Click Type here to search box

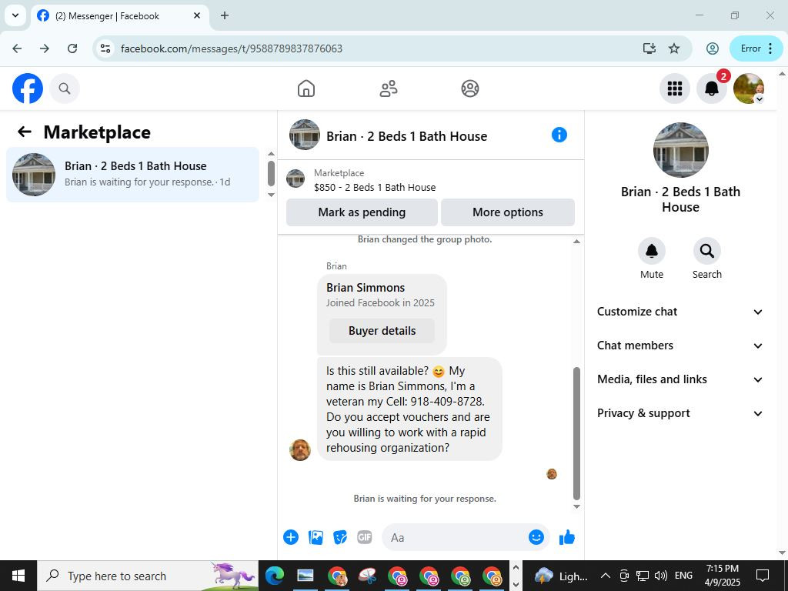point(148,576)
